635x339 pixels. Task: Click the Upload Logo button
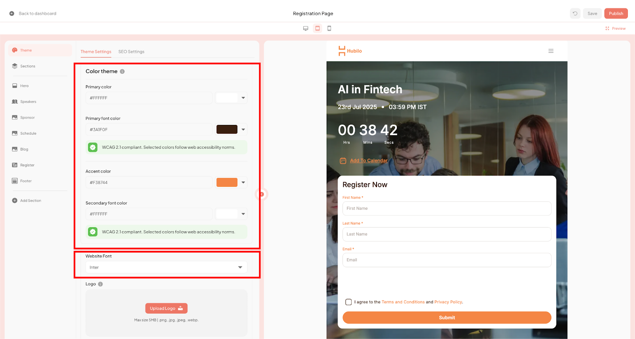click(x=166, y=308)
